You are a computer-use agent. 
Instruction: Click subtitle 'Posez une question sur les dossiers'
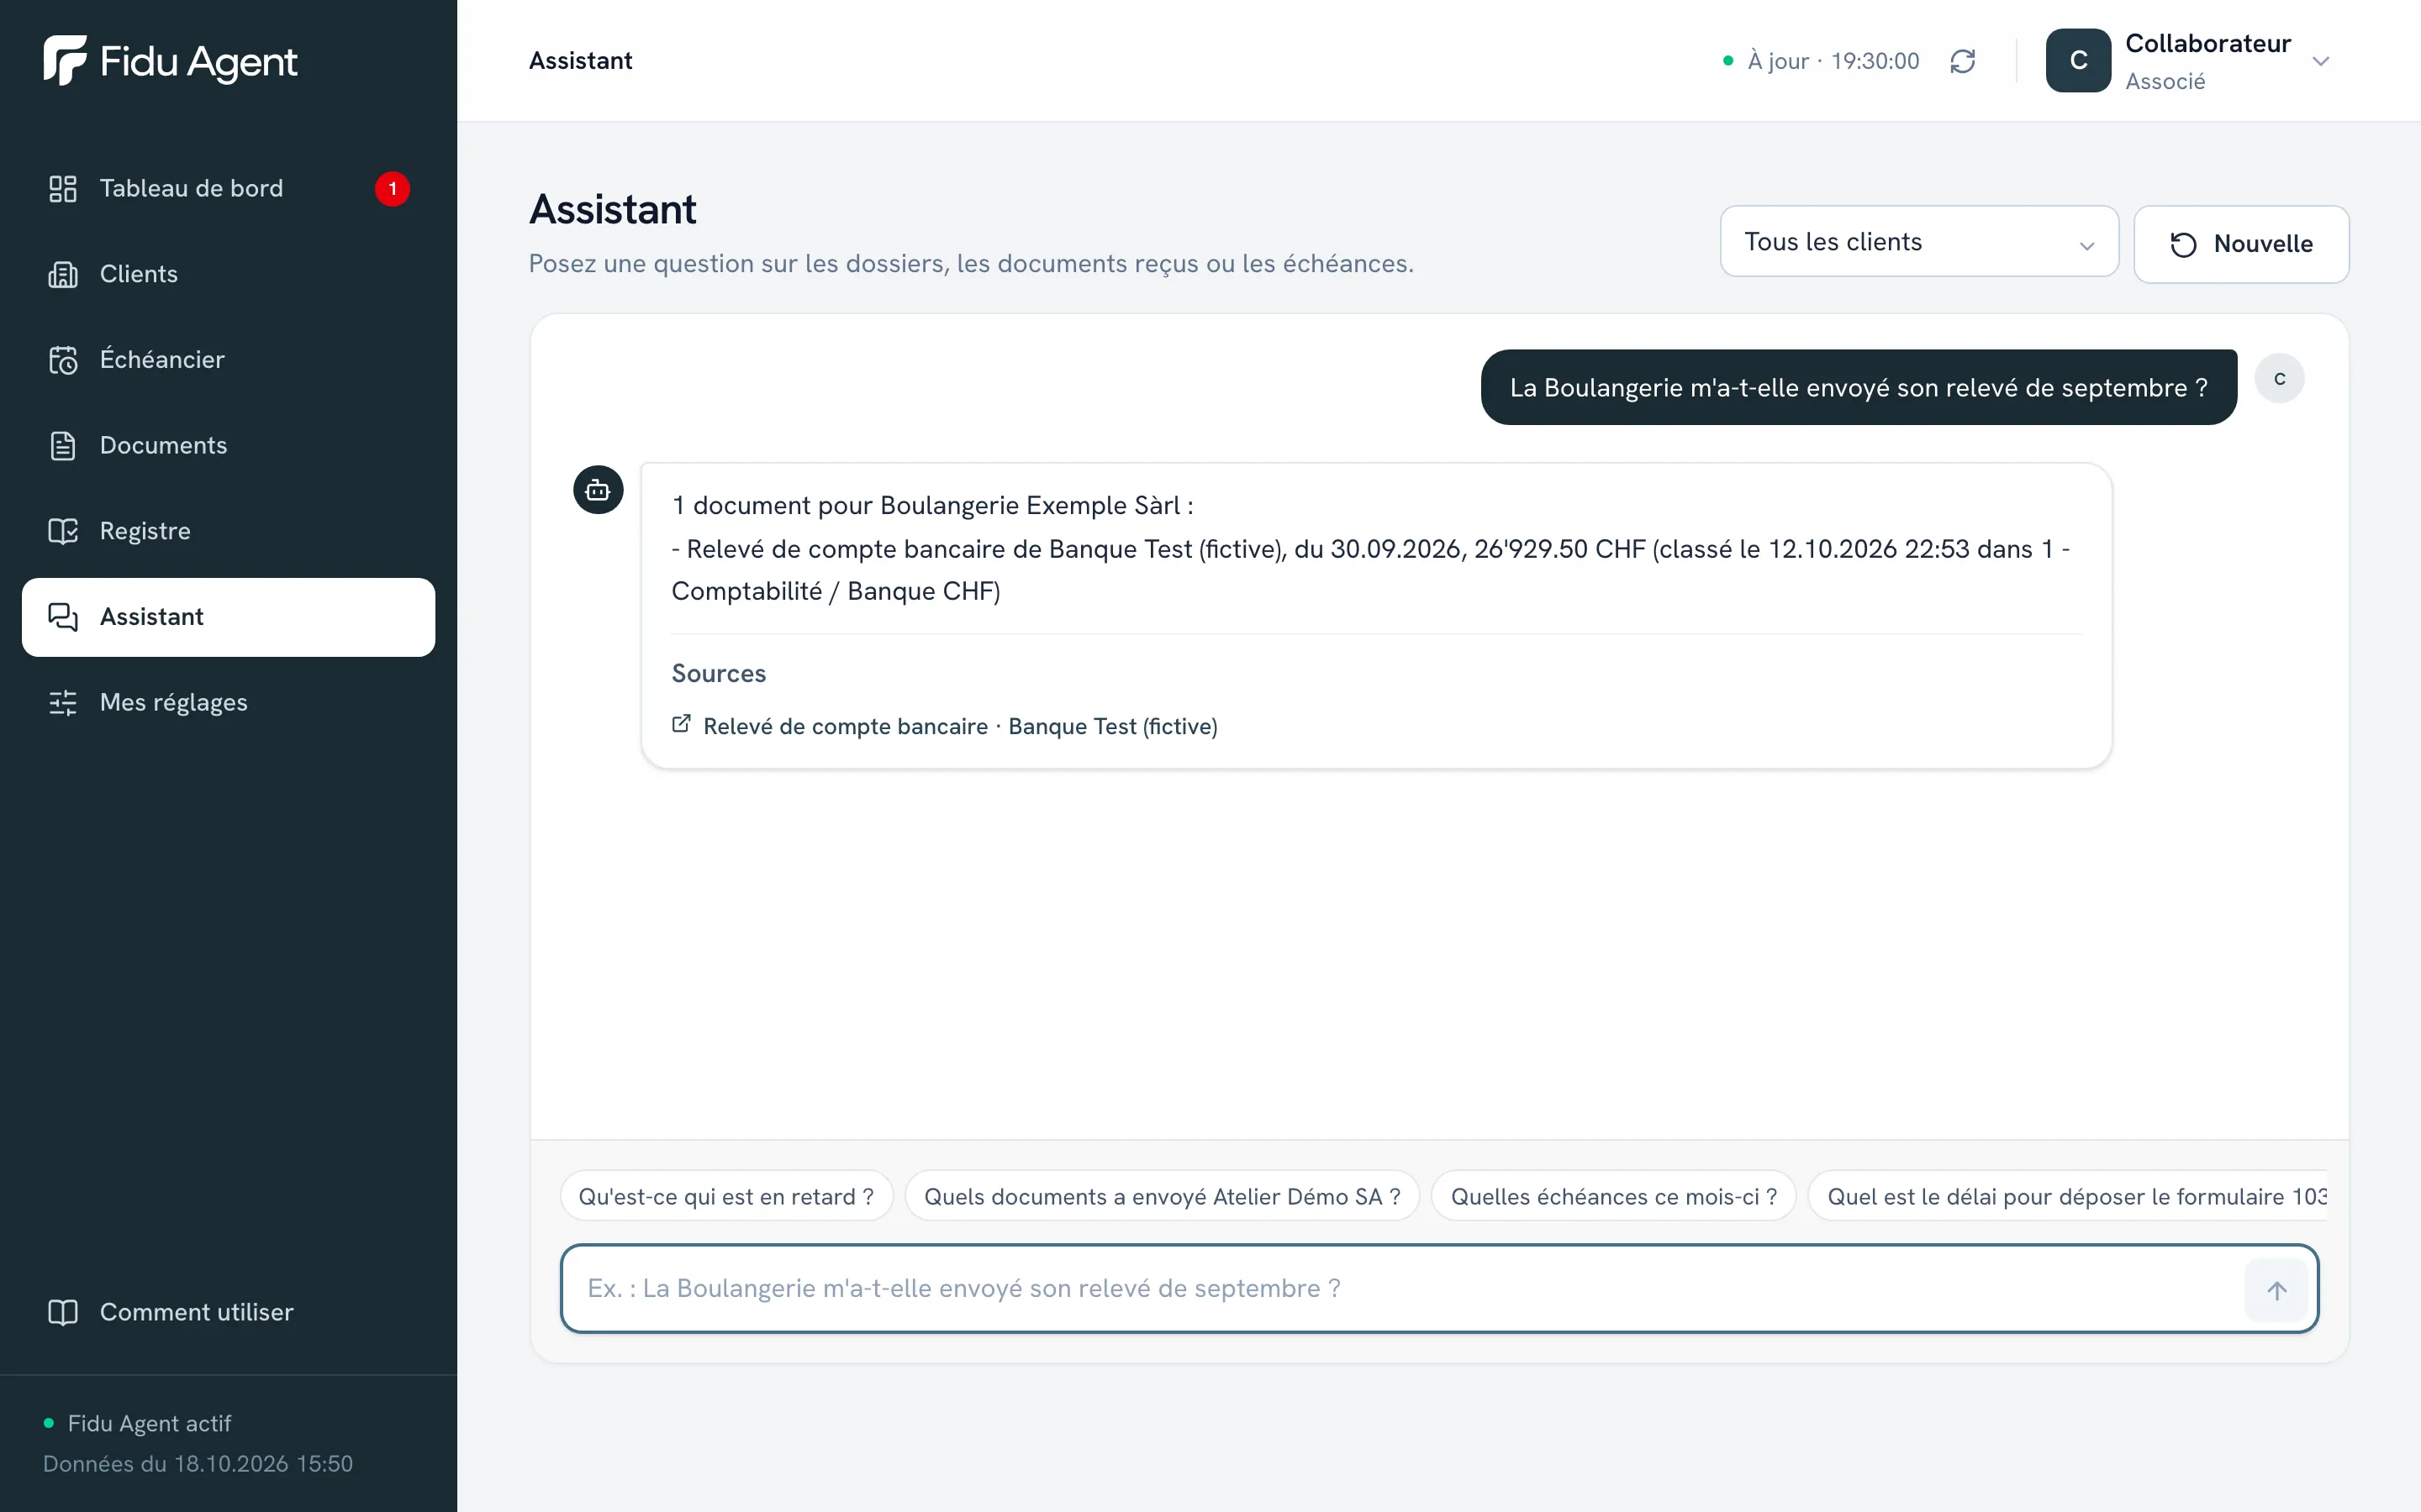(x=970, y=264)
